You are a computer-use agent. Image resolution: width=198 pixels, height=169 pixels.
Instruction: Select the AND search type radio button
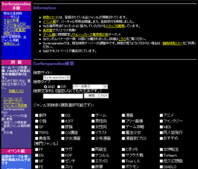pos(46,87)
